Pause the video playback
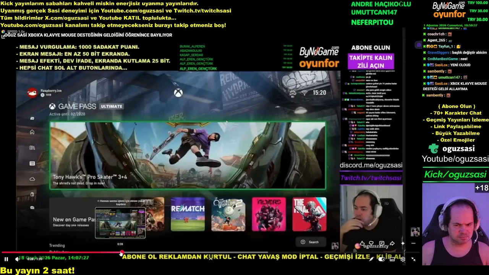Screen dimensions: 489x275 tap(6, 259)
